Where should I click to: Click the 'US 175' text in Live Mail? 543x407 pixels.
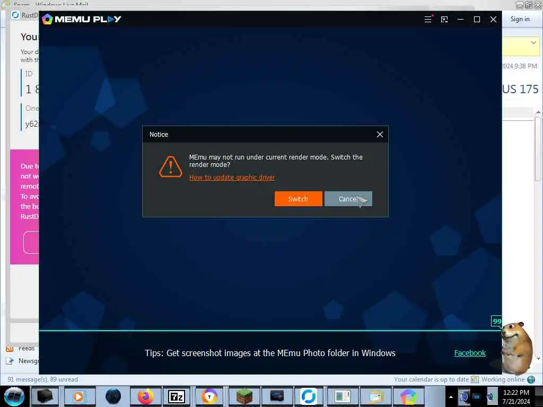point(521,89)
